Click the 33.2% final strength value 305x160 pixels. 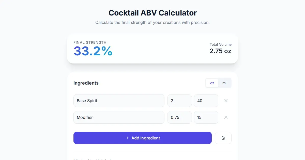pos(93,51)
